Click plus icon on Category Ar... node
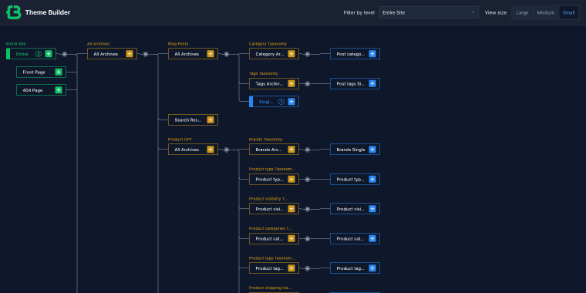 291,54
